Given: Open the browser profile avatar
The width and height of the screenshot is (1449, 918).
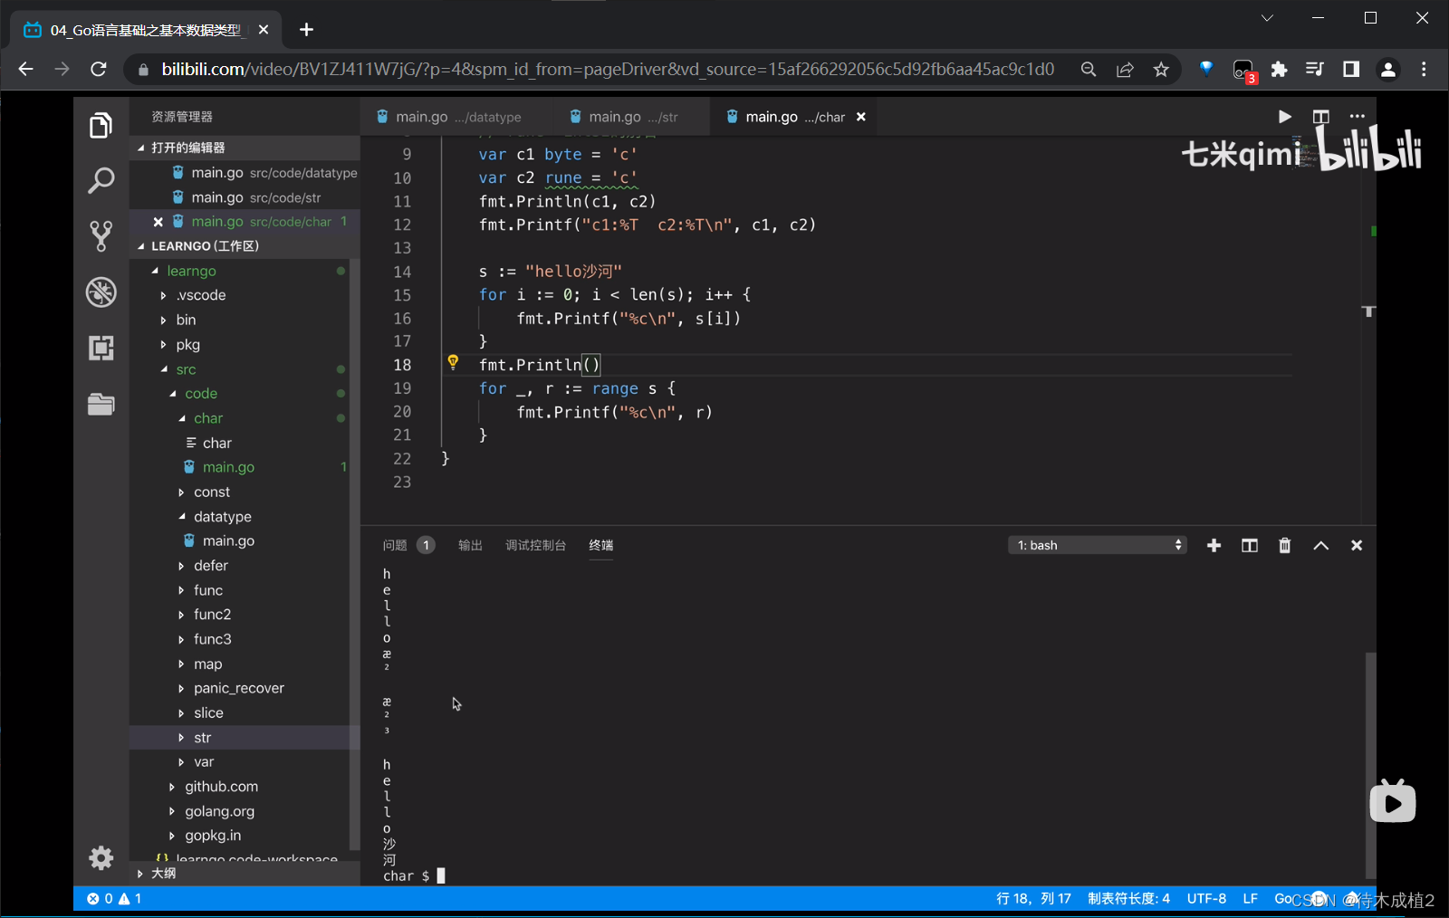Looking at the screenshot, I should [1387, 69].
